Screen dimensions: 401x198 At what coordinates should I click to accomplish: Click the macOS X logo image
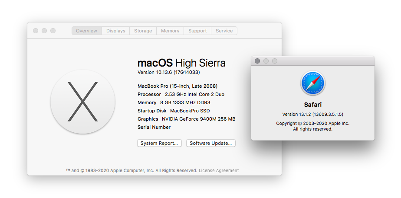(x=82, y=102)
